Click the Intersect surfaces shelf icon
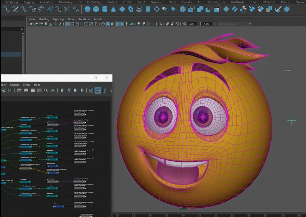 coord(191,9)
